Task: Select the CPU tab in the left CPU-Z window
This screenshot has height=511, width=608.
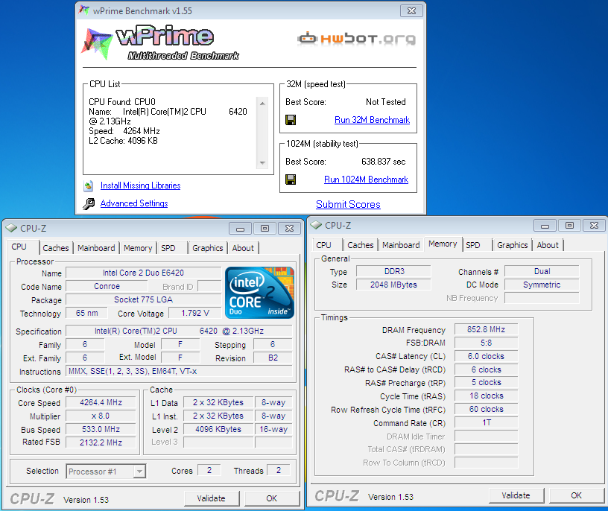Action: click(x=19, y=247)
